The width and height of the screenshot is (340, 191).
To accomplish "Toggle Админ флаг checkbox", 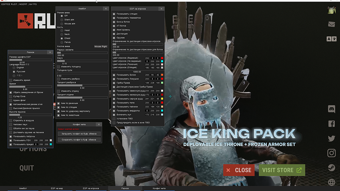I will [11, 100].
